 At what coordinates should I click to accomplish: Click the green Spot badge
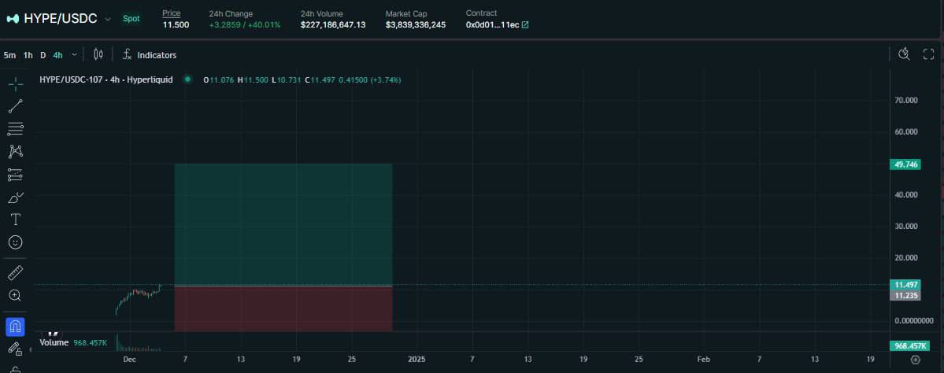tap(131, 19)
